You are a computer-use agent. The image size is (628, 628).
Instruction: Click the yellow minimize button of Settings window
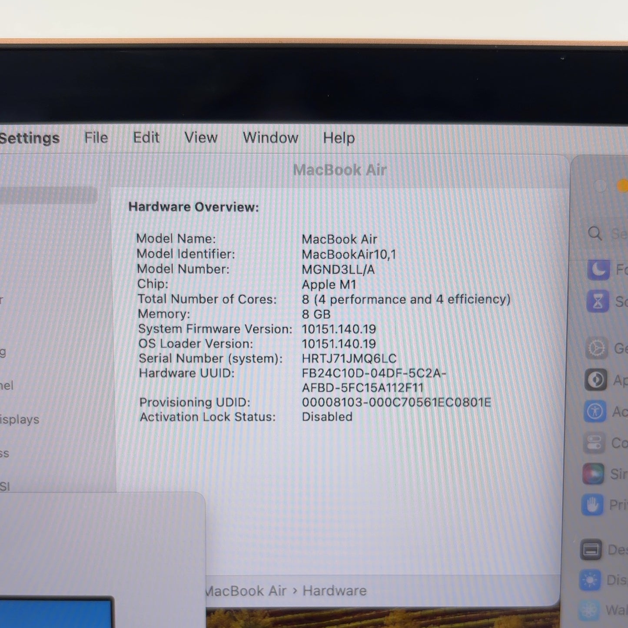[x=622, y=186]
